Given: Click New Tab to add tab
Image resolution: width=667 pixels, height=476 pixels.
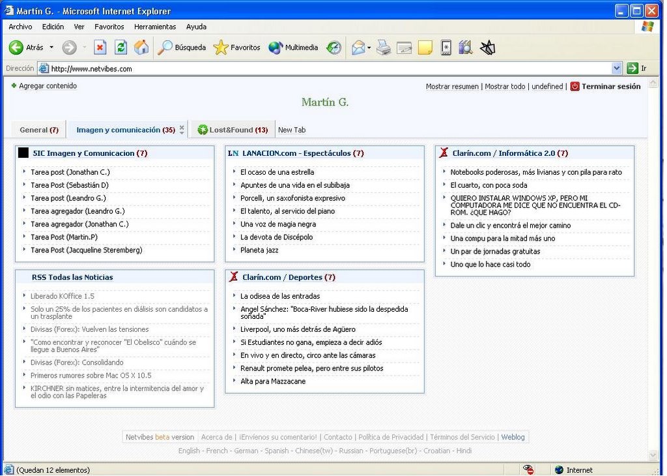Looking at the screenshot, I should pyautogui.click(x=292, y=130).
